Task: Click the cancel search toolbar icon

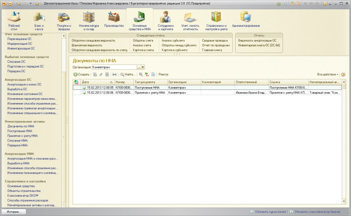Action: tap(140, 74)
